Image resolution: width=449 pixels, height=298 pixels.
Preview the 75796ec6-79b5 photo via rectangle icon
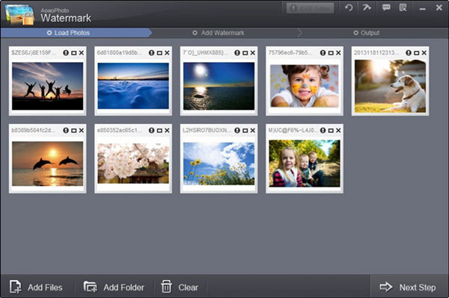[x=331, y=53]
